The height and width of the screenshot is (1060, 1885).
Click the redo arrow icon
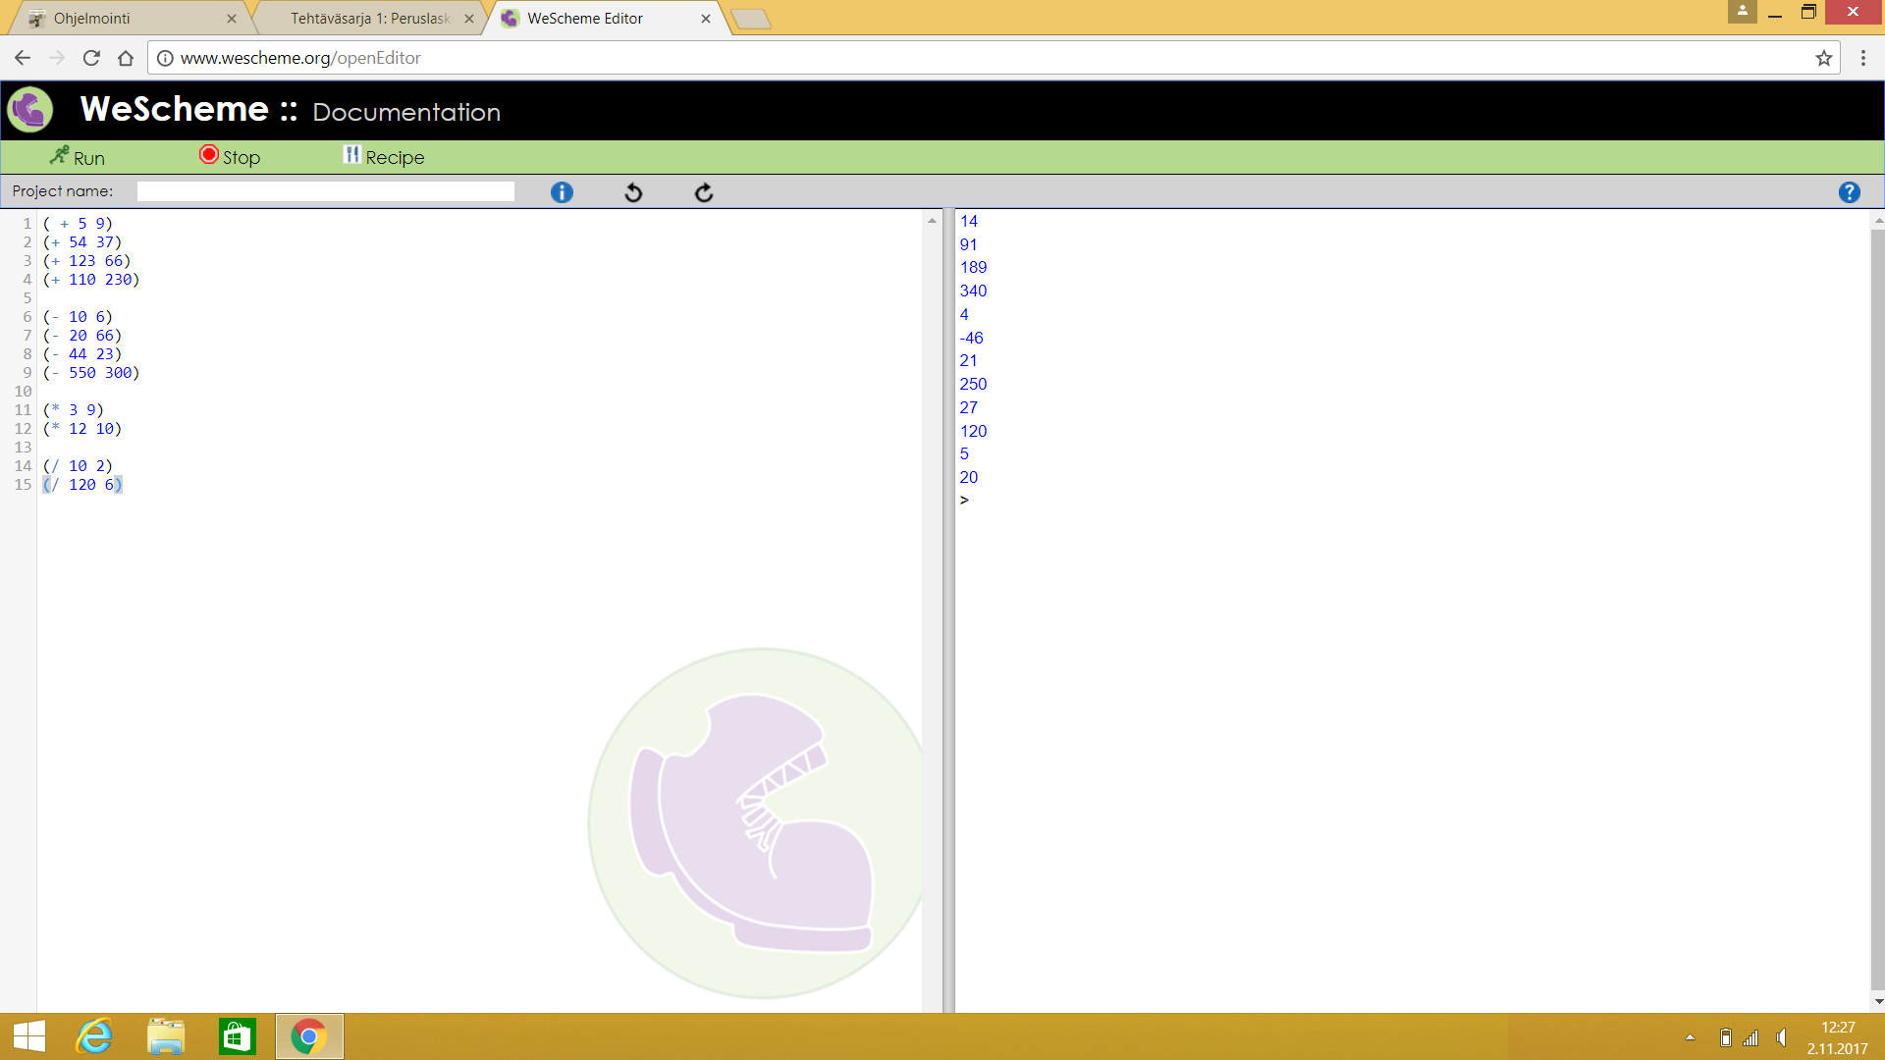tap(704, 192)
